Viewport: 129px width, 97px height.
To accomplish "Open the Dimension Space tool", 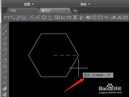I will tap(75, 17).
